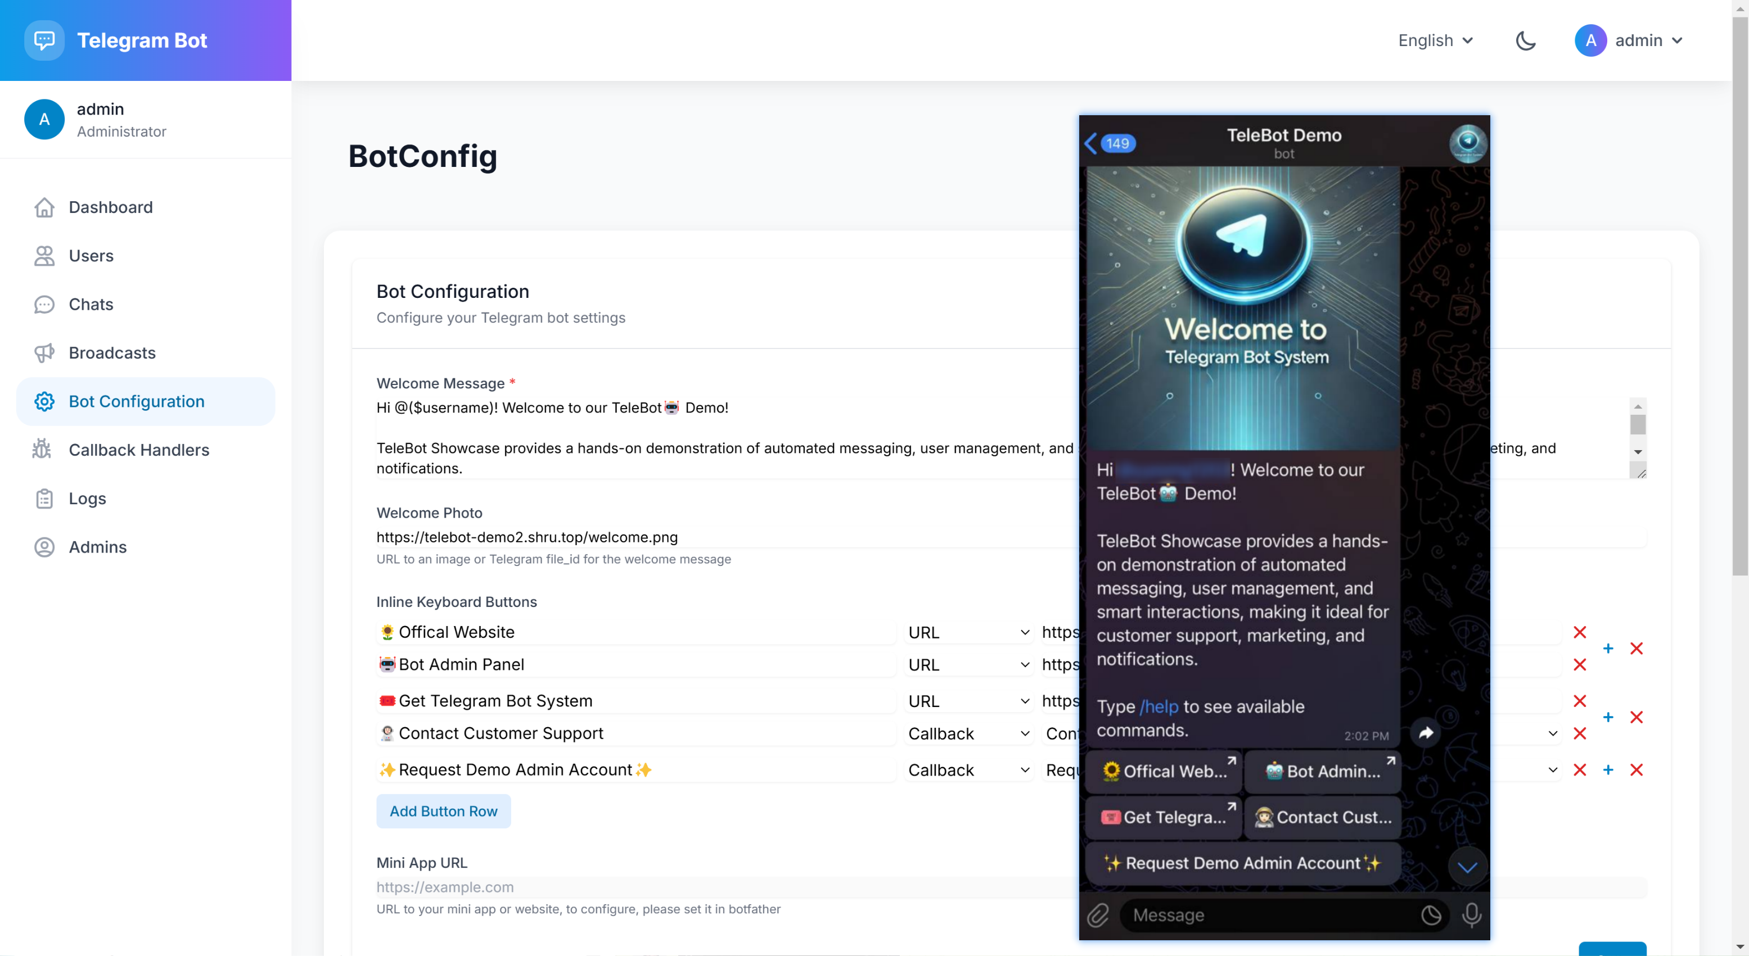Click the paperclip attach icon in Telegram preview
1749x956 pixels.
pos(1097,916)
